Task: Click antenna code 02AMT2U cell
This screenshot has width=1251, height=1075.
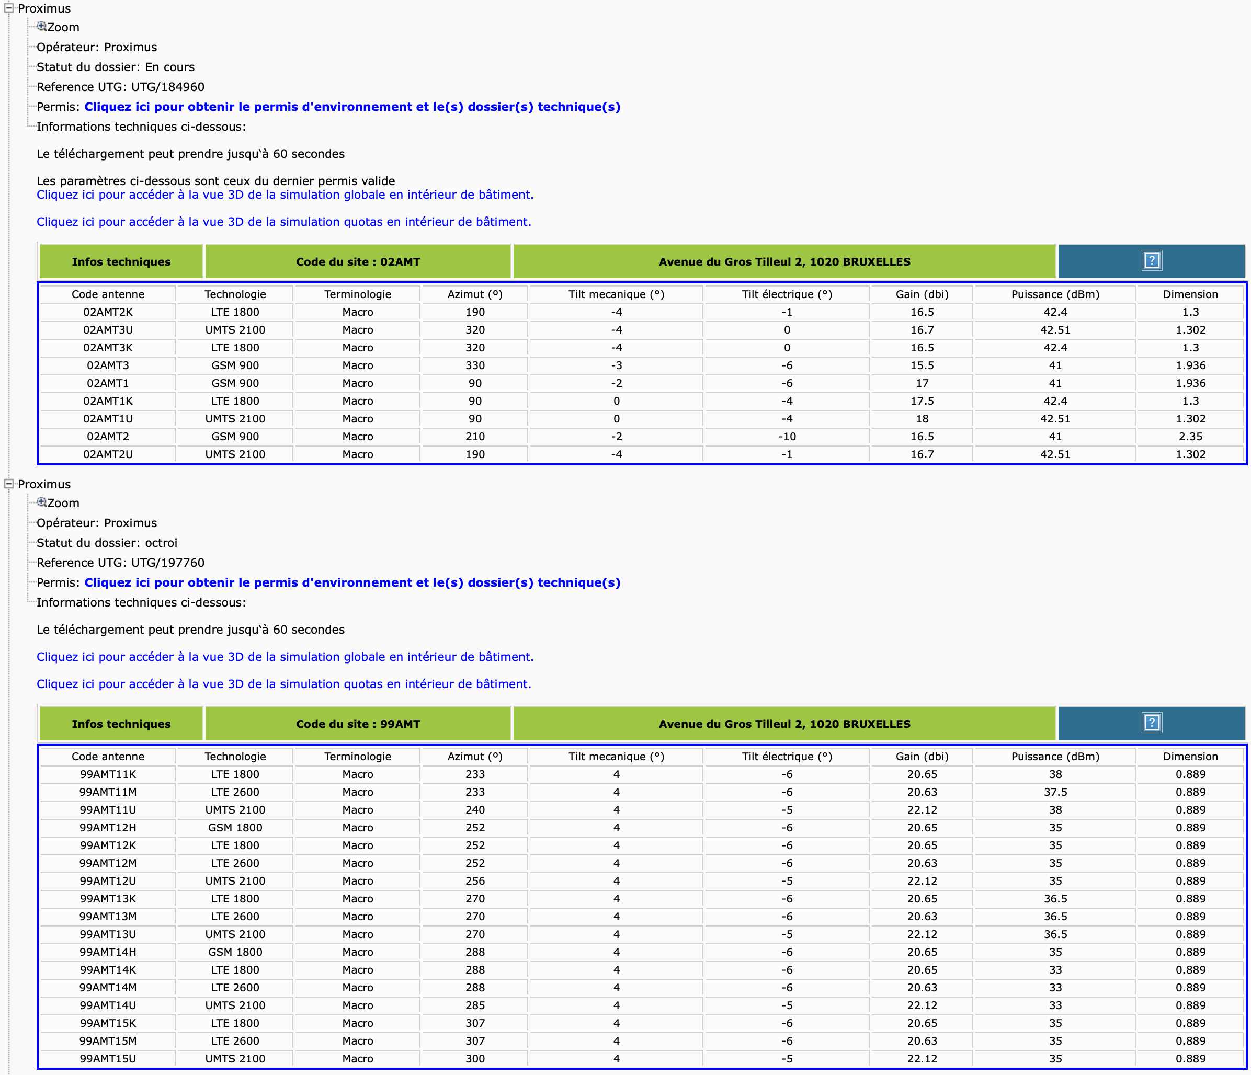Action: [108, 454]
